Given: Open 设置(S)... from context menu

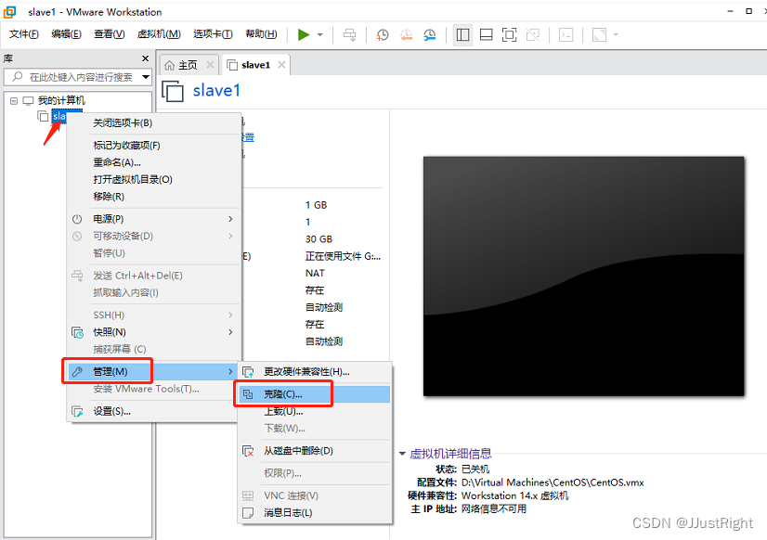Looking at the screenshot, I should (x=154, y=411).
